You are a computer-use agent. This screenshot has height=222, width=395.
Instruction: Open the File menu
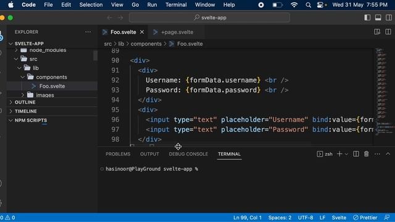click(x=48, y=5)
